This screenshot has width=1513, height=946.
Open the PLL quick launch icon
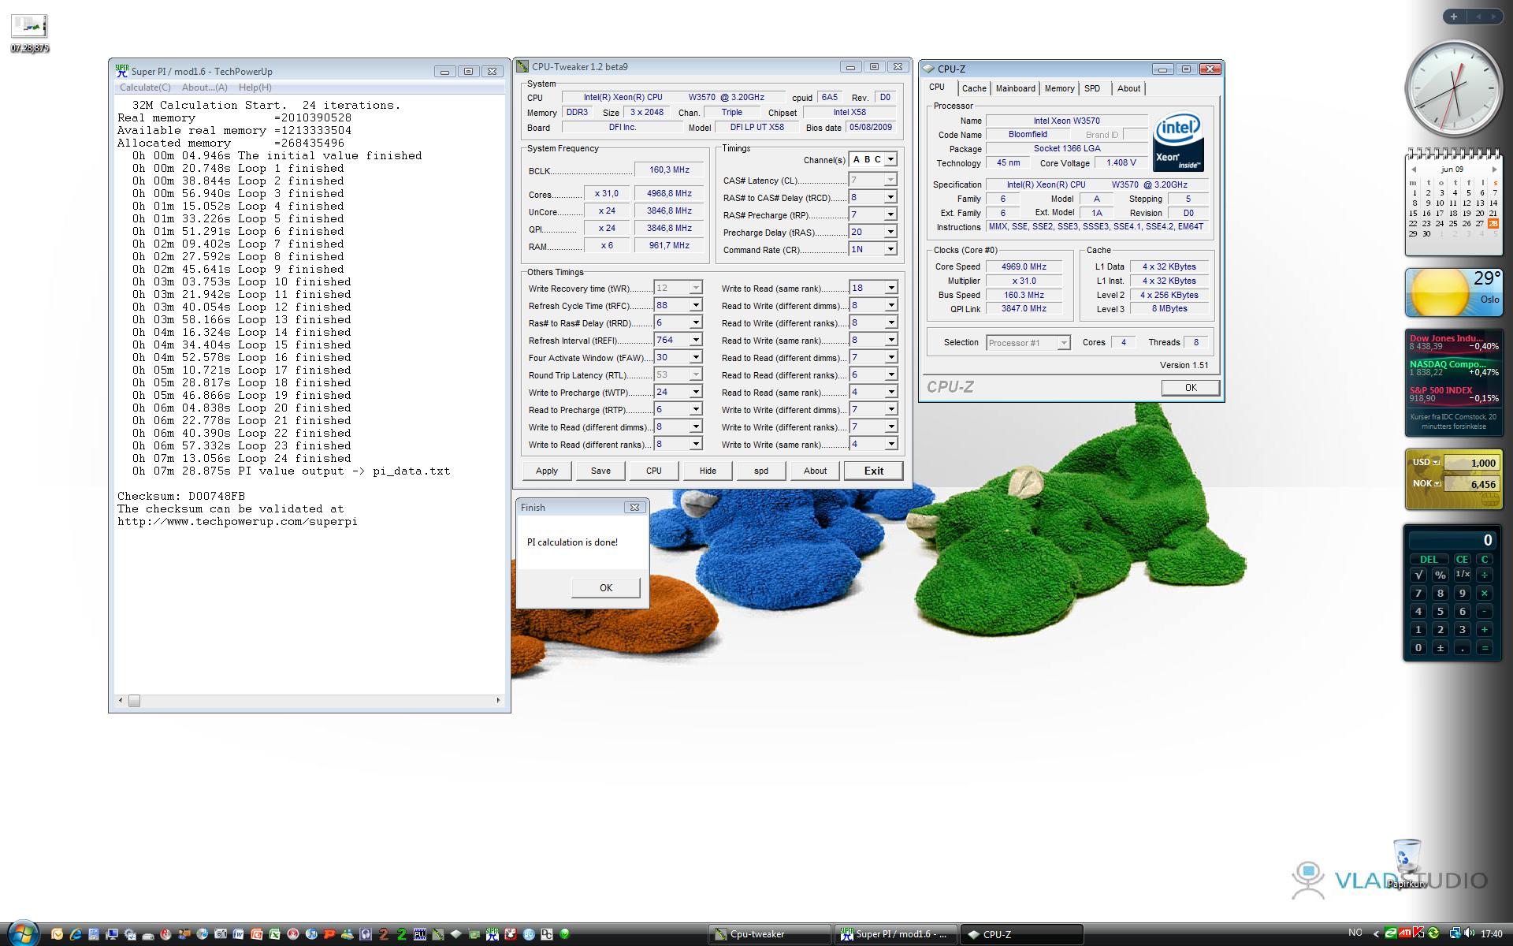point(420,934)
